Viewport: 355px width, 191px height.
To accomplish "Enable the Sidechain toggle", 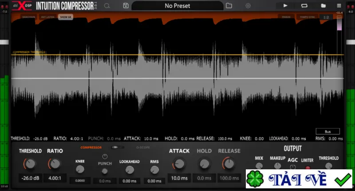I will coord(29,17).
